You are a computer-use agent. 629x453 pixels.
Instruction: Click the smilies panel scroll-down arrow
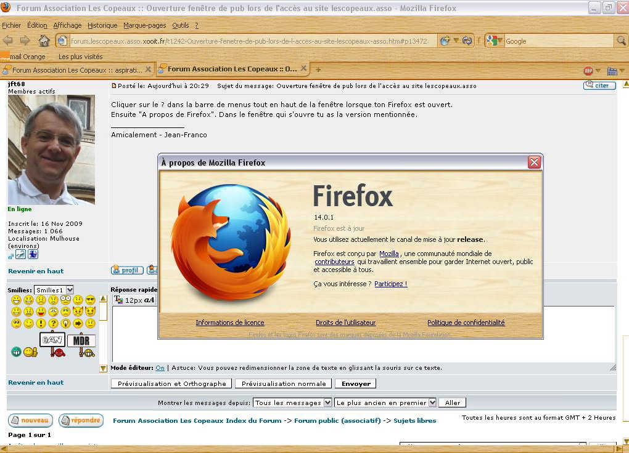click(x=103, y=369)
